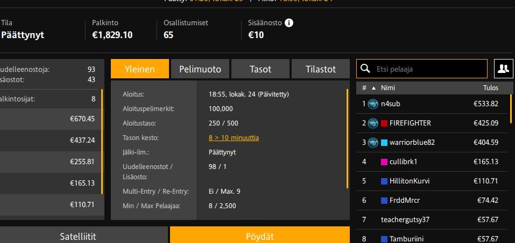Select the blue tag next to HillitonKurvi
This screenshot has height=243, width=515.
tap(384, 181)
